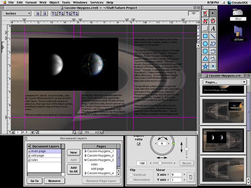The height and width of the screenshot is (188, 251).
Task: Choose the star shape tool
Action: (x=205, y=66)
